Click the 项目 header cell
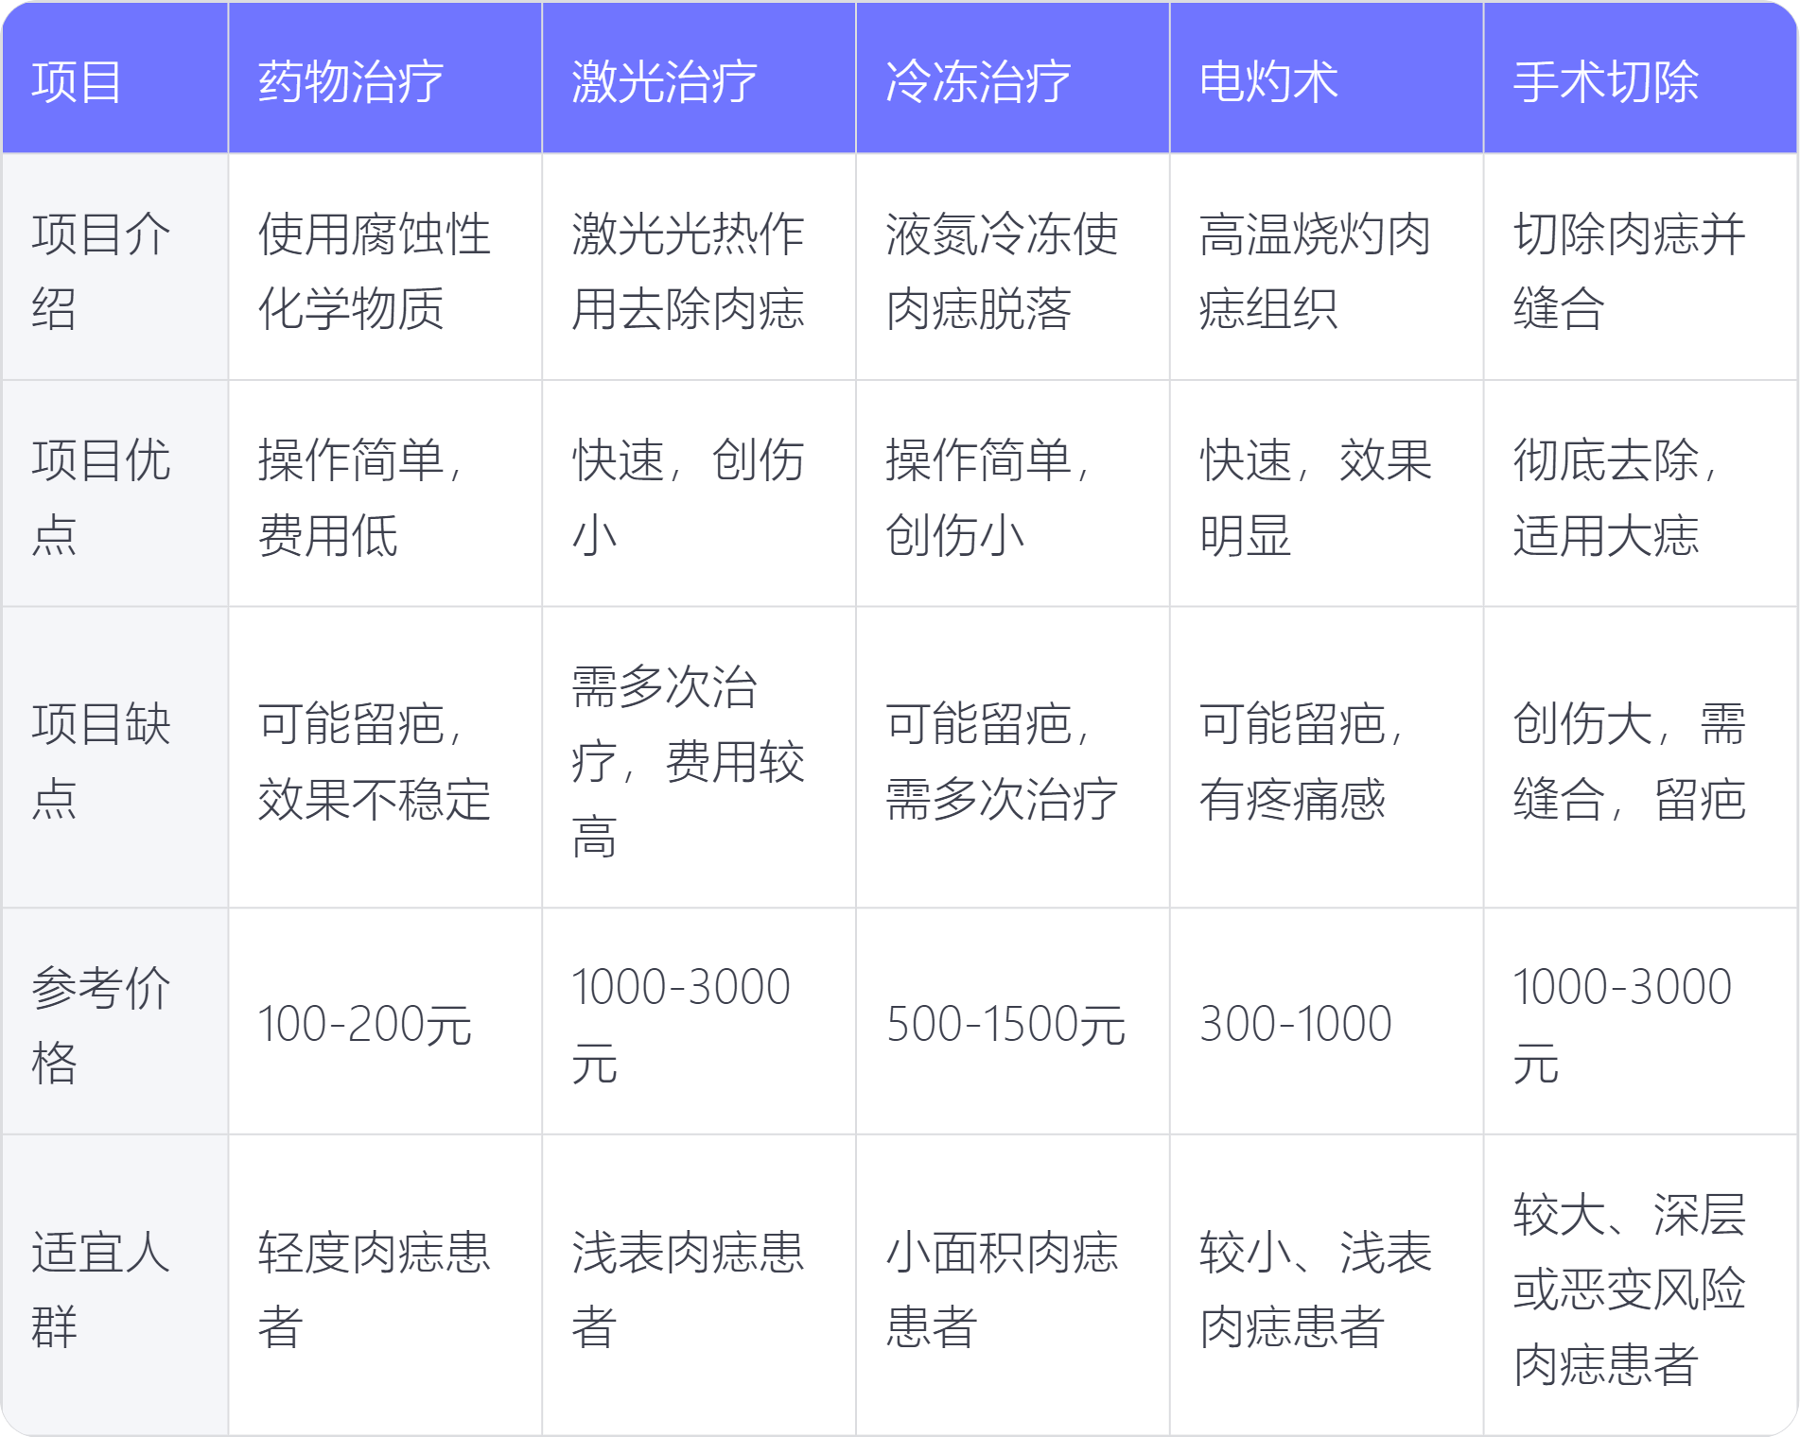 point(77,81)
